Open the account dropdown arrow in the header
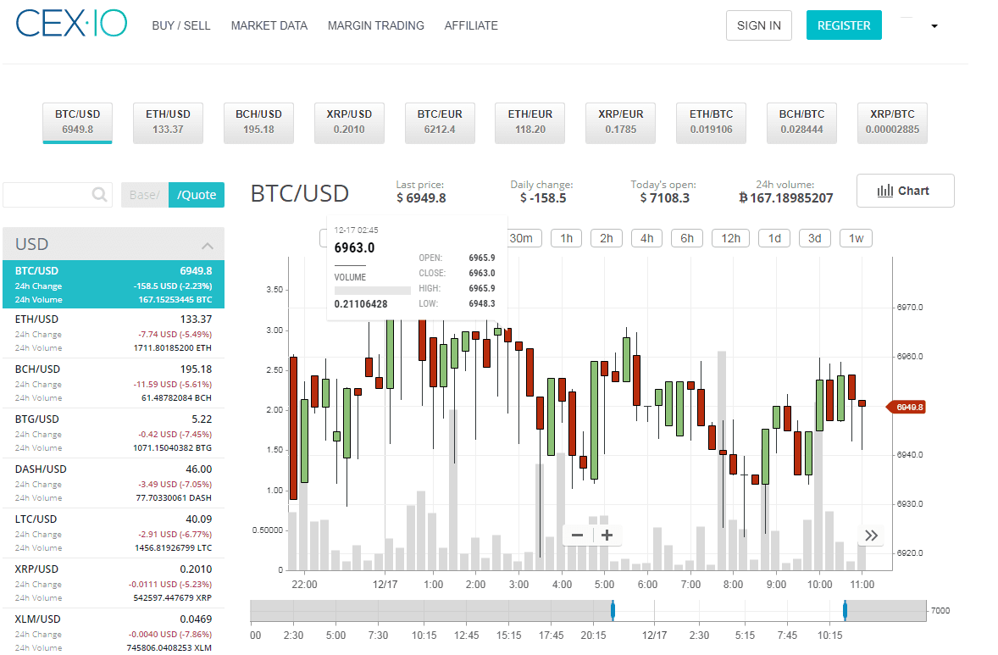Screen dimensions: 998x655 934,26
